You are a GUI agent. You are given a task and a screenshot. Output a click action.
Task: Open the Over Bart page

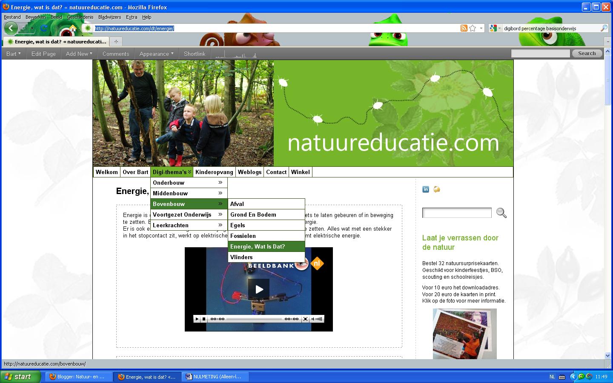[135, 172]
